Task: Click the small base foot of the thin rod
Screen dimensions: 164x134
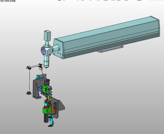Action: (29, 93)
